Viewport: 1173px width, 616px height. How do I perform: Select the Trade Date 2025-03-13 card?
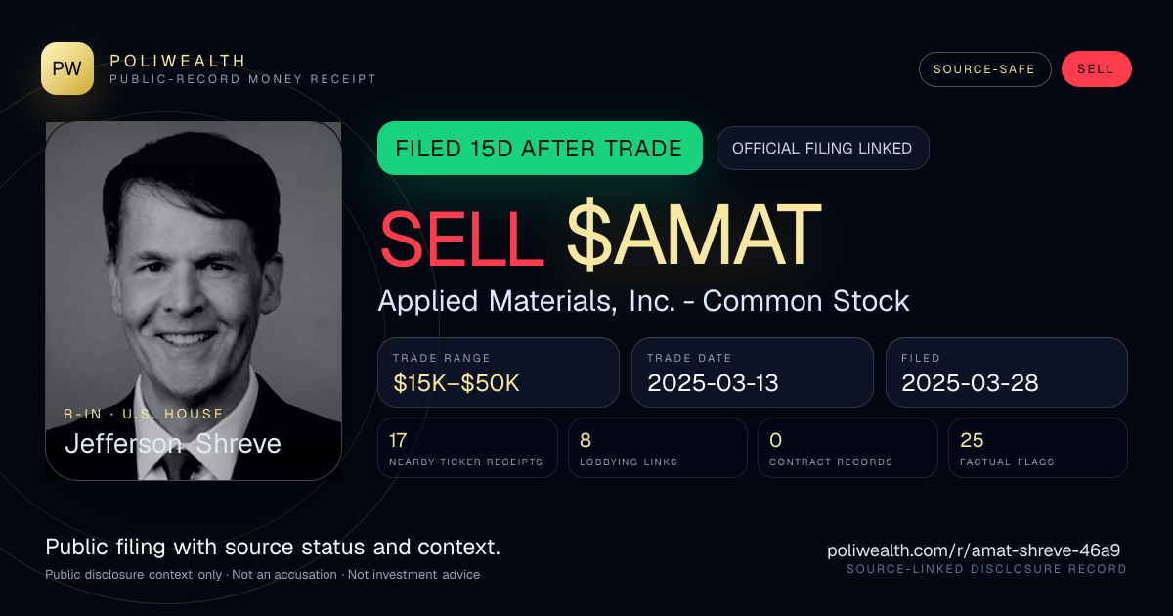[753, 373]
